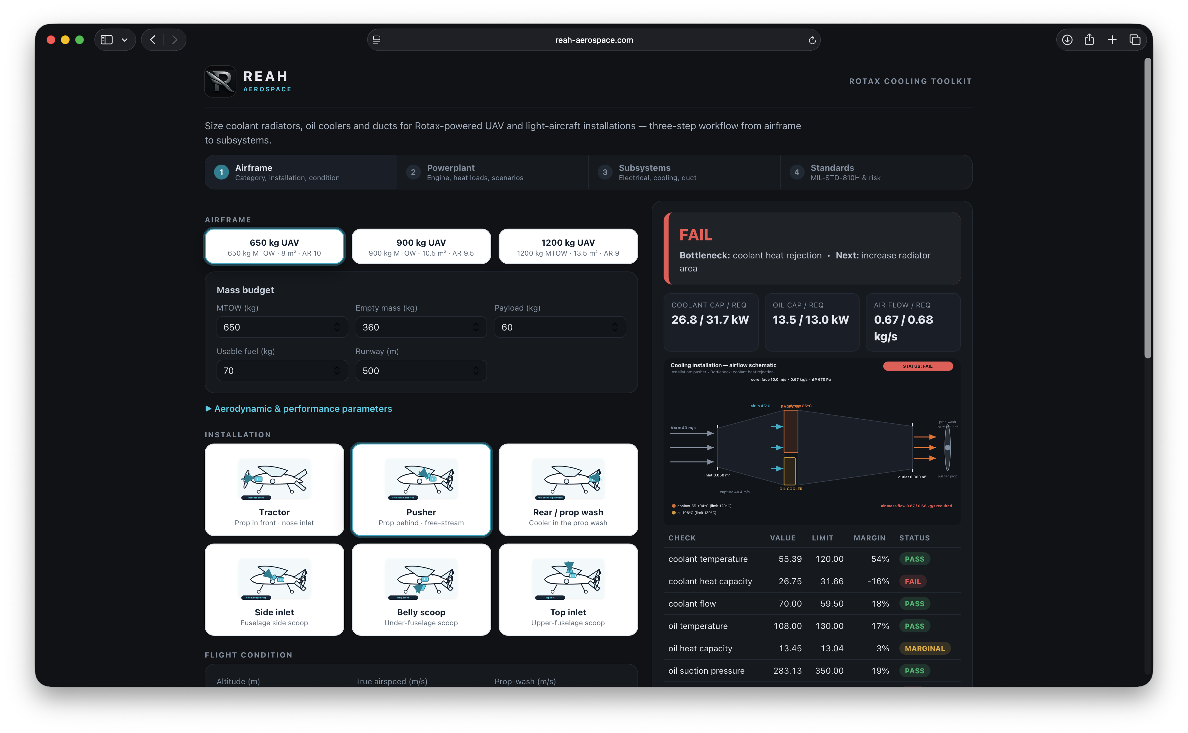Click the OIL CAP / REQ metric card

[812, 322]
